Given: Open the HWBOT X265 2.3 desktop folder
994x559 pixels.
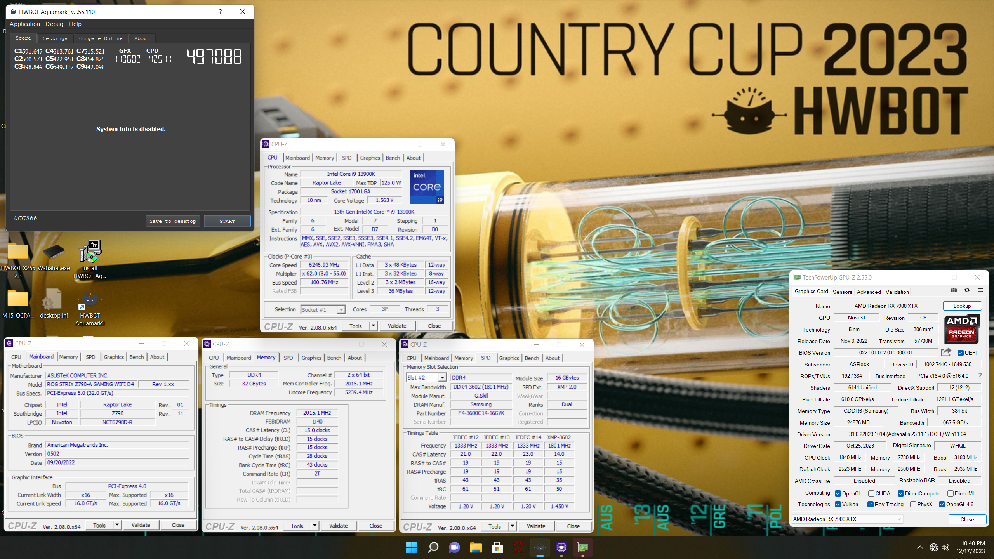Looking at the screenshot, I should pyautogui.click(x=18, y=259).
